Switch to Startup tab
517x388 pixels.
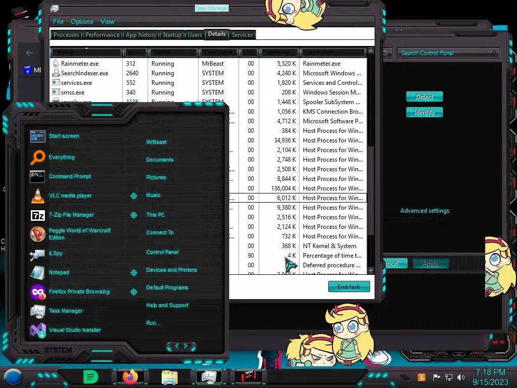tap(172, 35)
